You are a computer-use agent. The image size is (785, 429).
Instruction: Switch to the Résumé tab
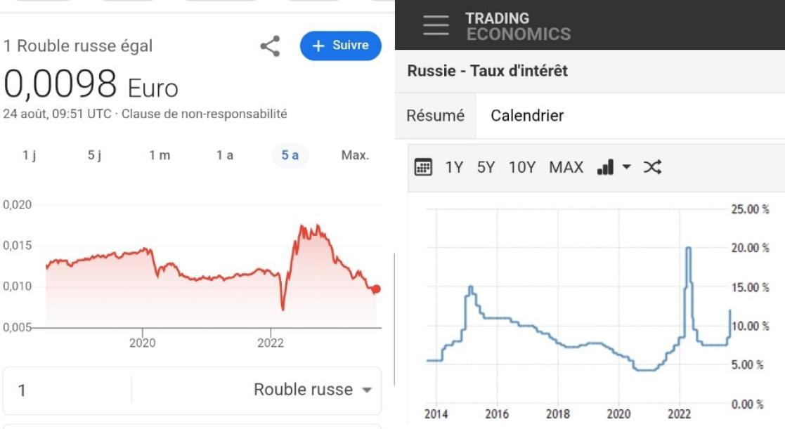(x=435, y=115)
